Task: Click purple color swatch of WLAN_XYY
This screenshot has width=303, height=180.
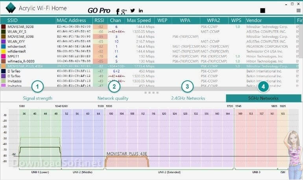Action: pos(4,41)
